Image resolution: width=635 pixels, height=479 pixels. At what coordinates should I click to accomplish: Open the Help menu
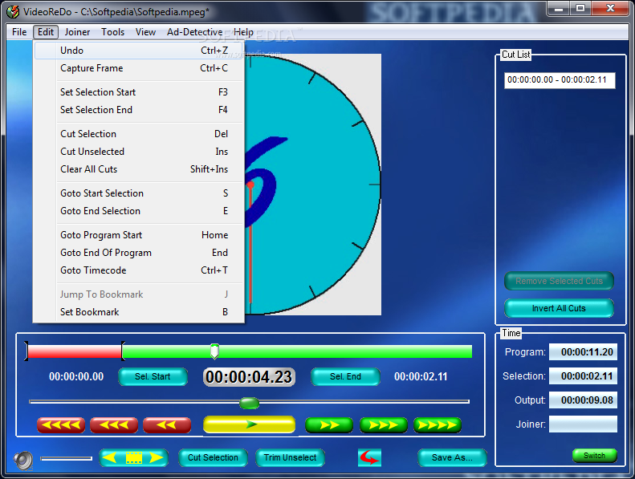243,32
